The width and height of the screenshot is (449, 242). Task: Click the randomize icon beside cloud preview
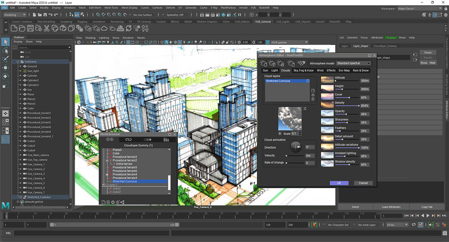pos(305,108)
